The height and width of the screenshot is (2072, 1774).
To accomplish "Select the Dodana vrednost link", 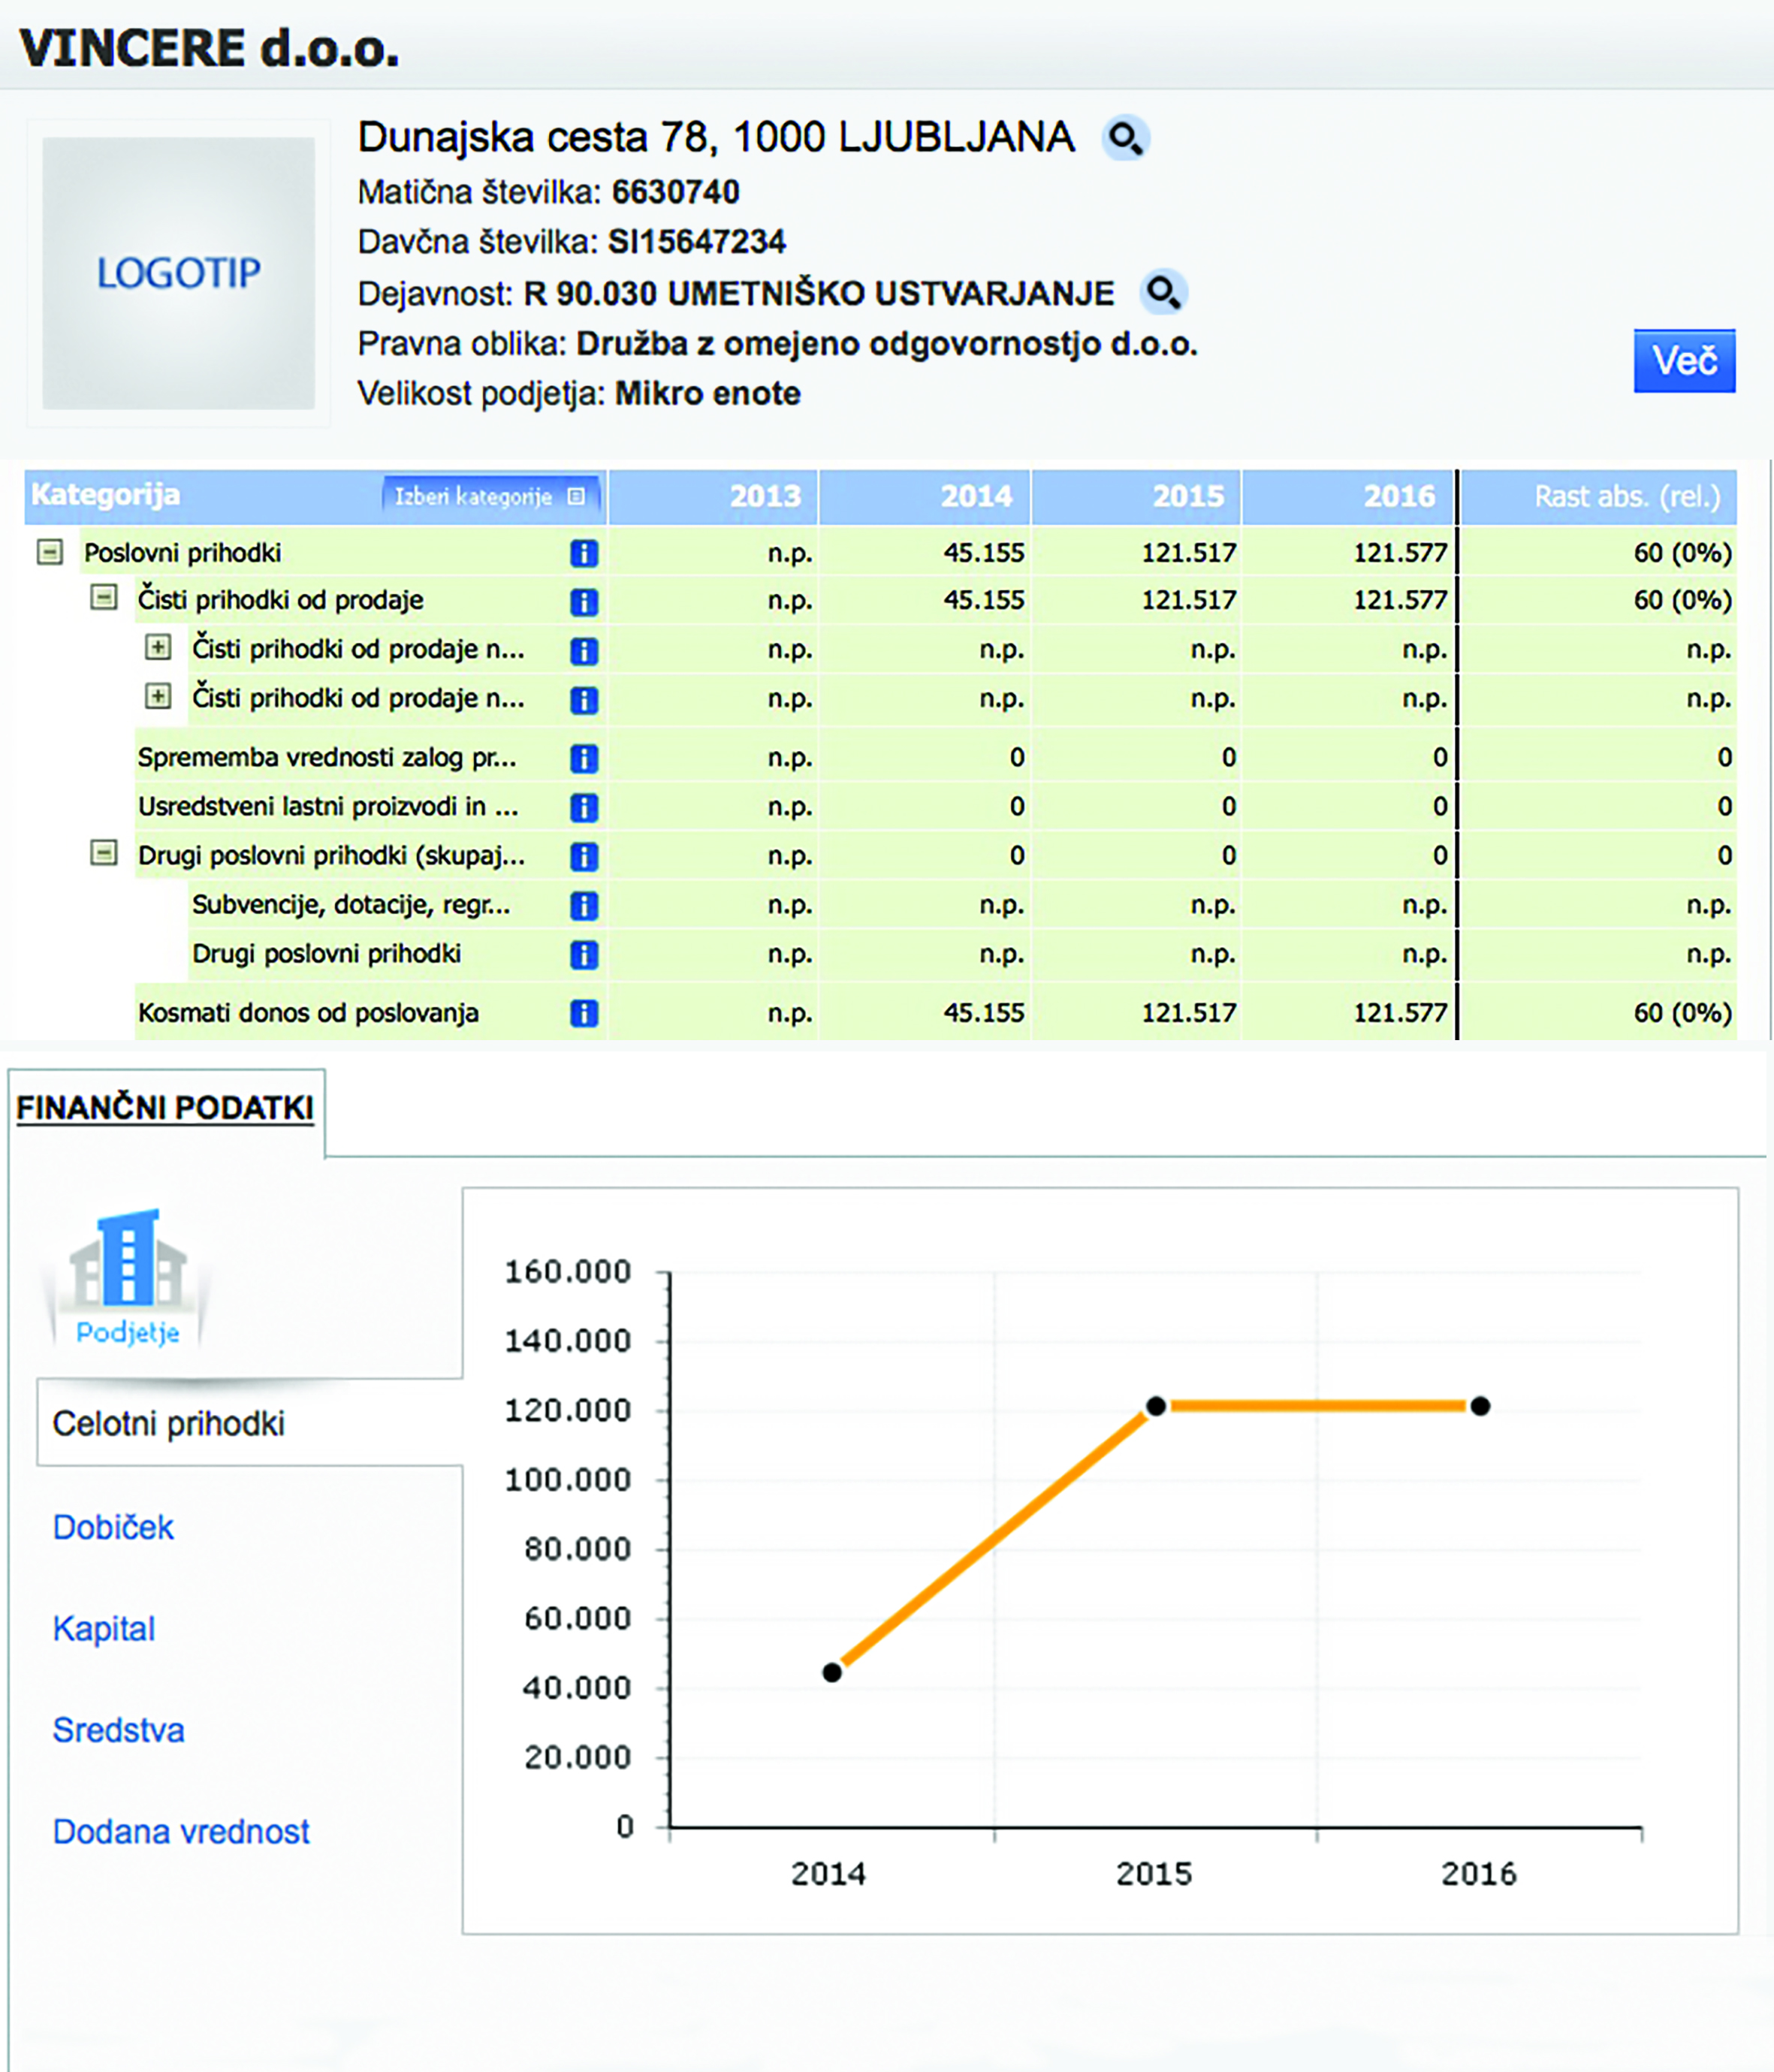I will 181,1831.
